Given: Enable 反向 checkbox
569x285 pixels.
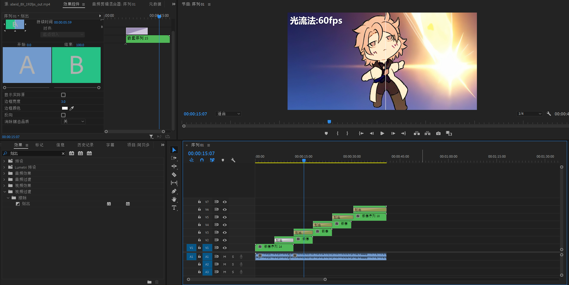Looking at the screenshot, I should 63,115.
